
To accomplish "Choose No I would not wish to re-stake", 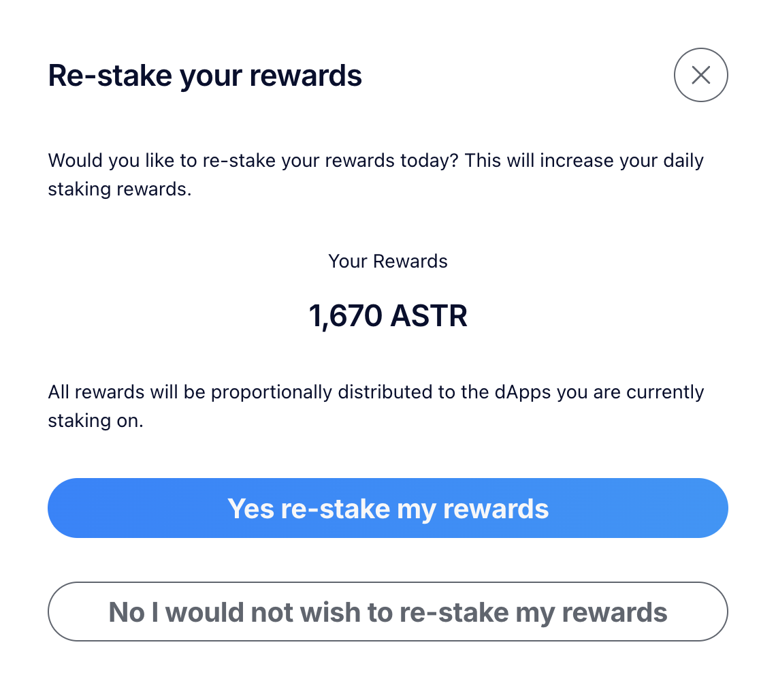I will tap(387, 612).
